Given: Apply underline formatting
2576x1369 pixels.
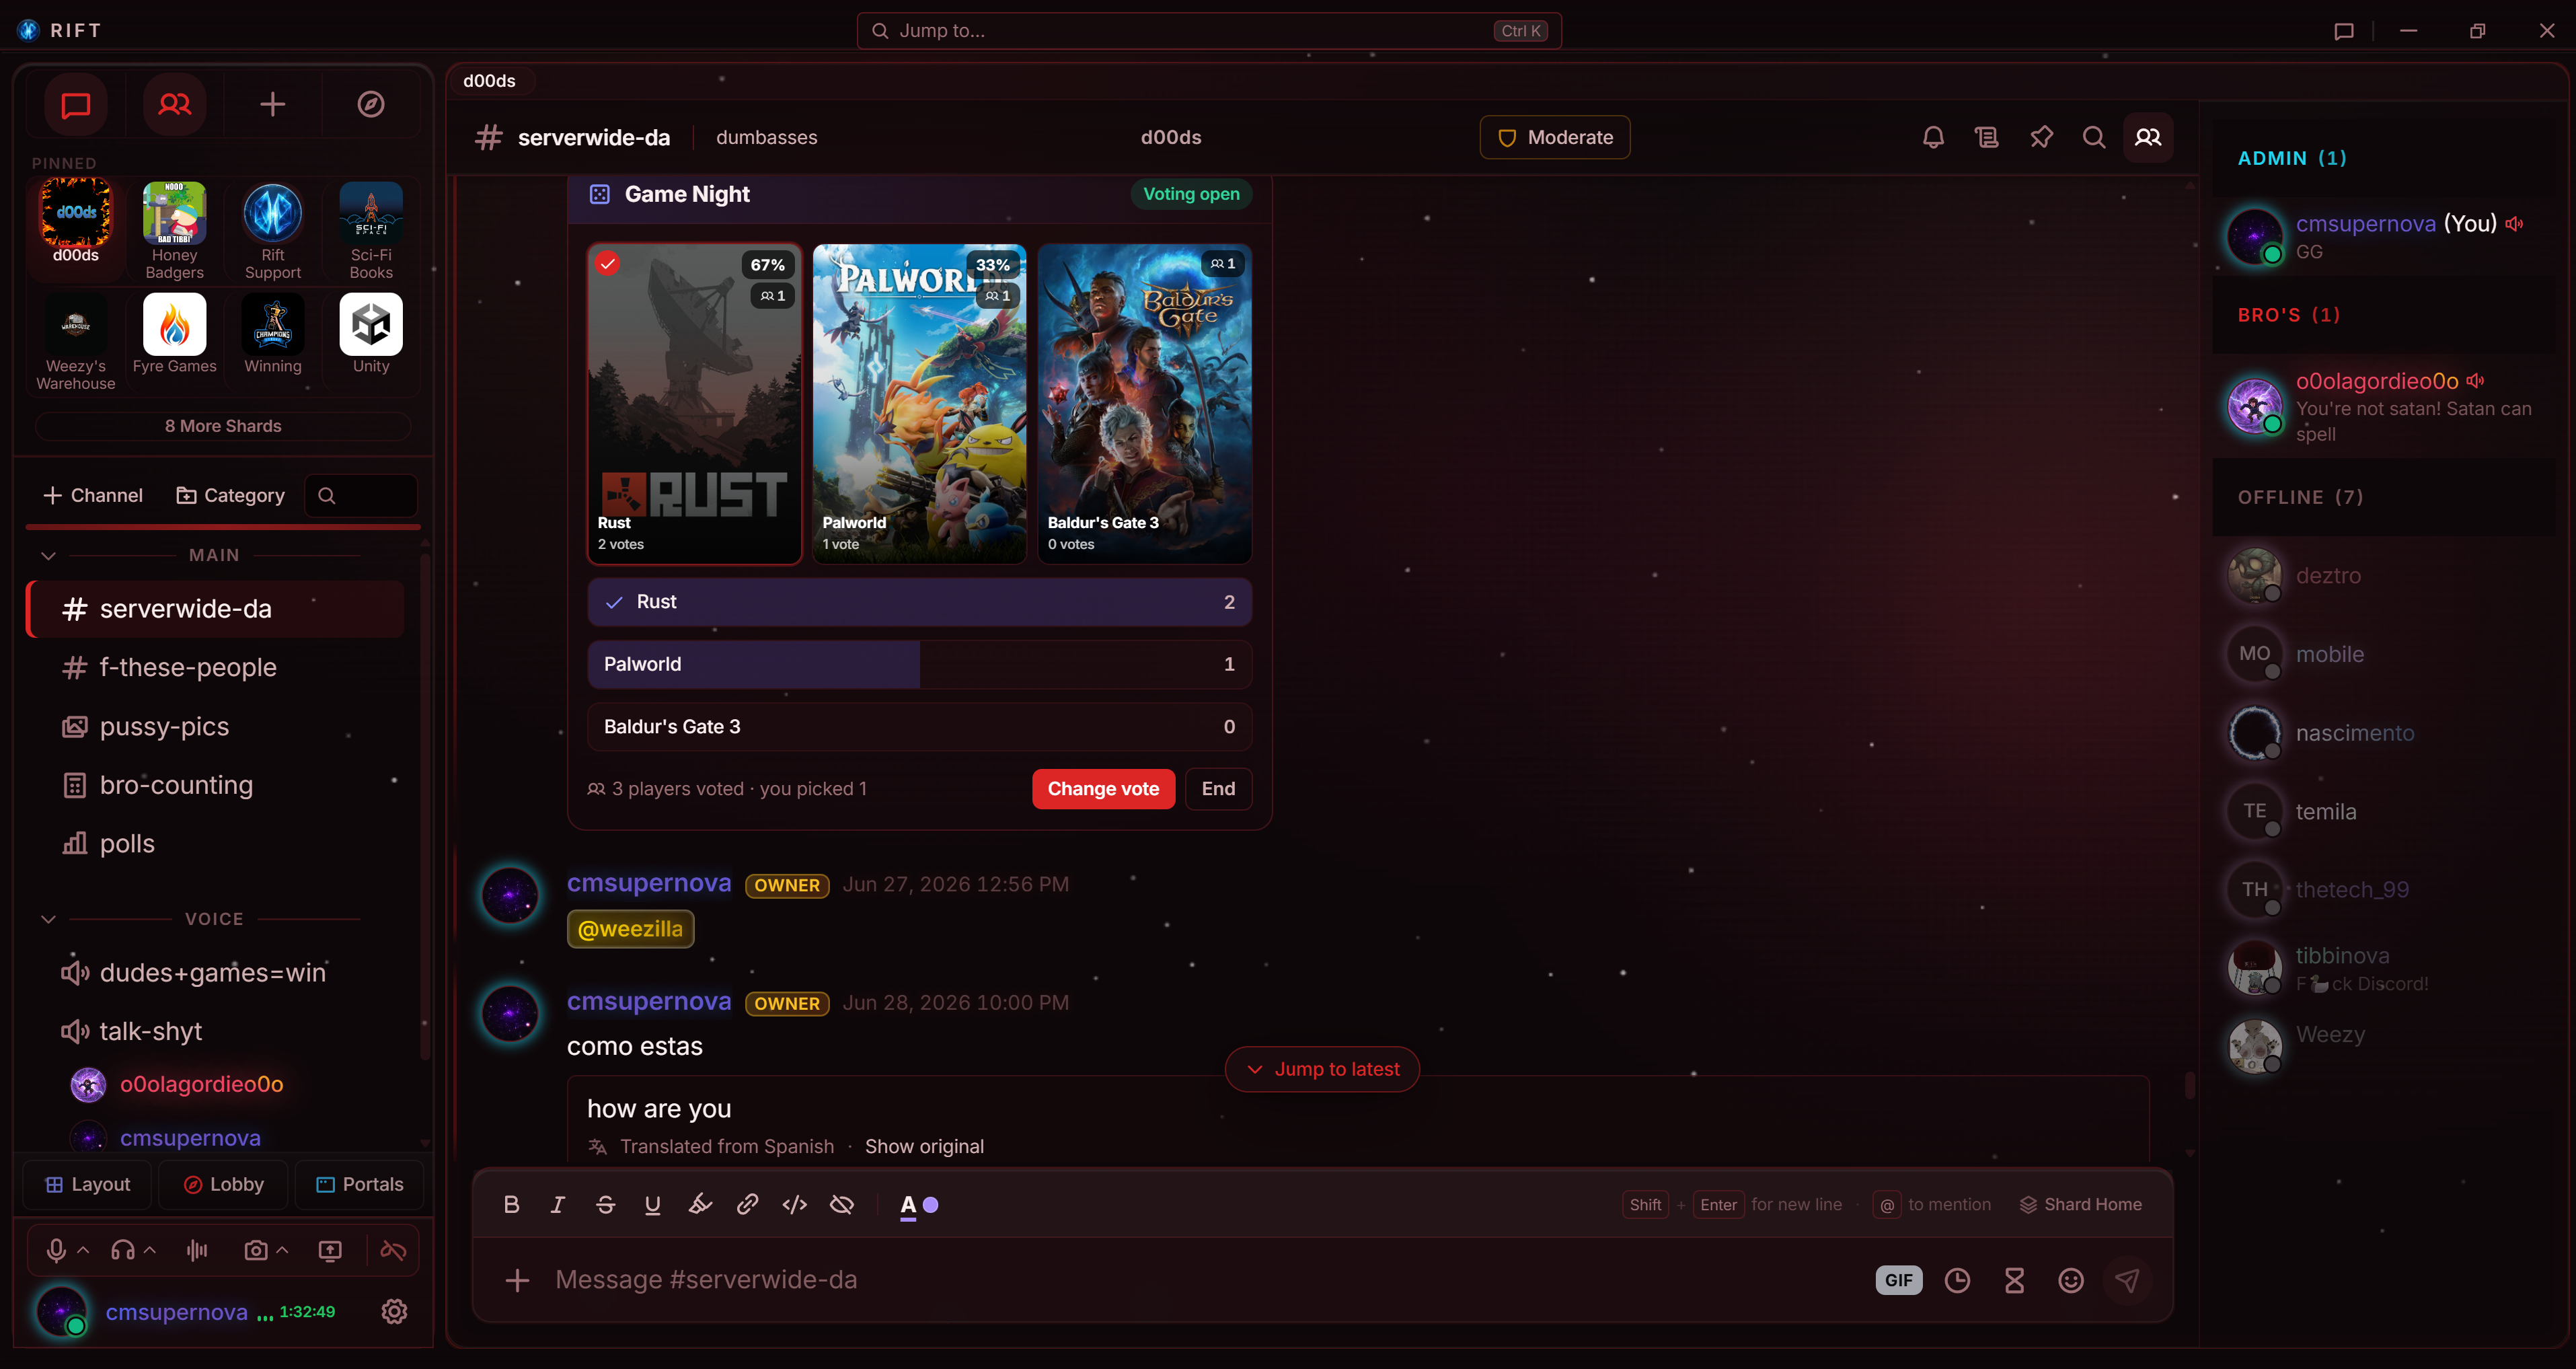Looking at the screenshot, I should click(653, 1205).
